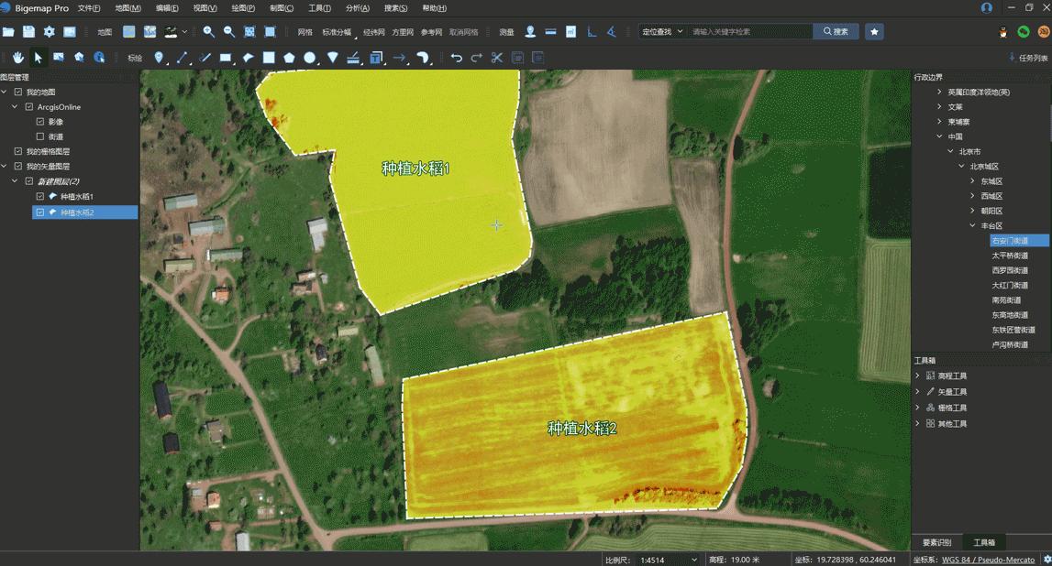
Task: Switch to the 要素识别 tab
Action: pos(936,542)
